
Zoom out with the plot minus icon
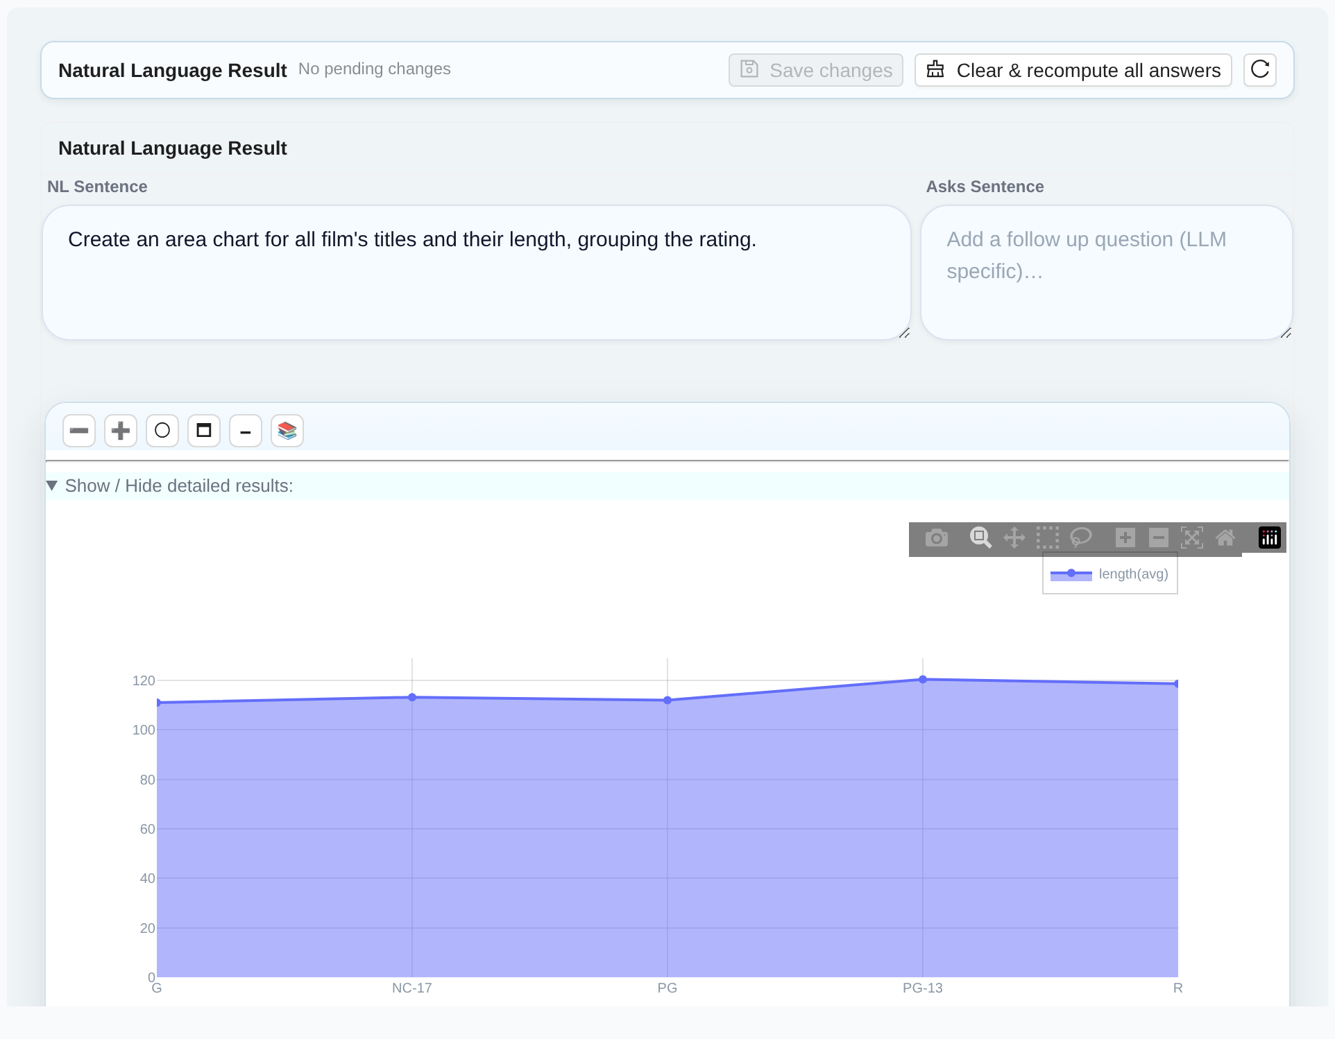pyautogui.click(x=1159, y=538)
